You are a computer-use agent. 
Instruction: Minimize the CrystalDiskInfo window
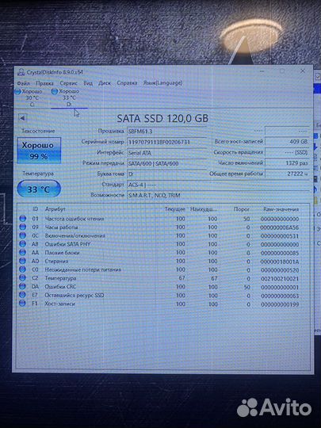(262, 71)
